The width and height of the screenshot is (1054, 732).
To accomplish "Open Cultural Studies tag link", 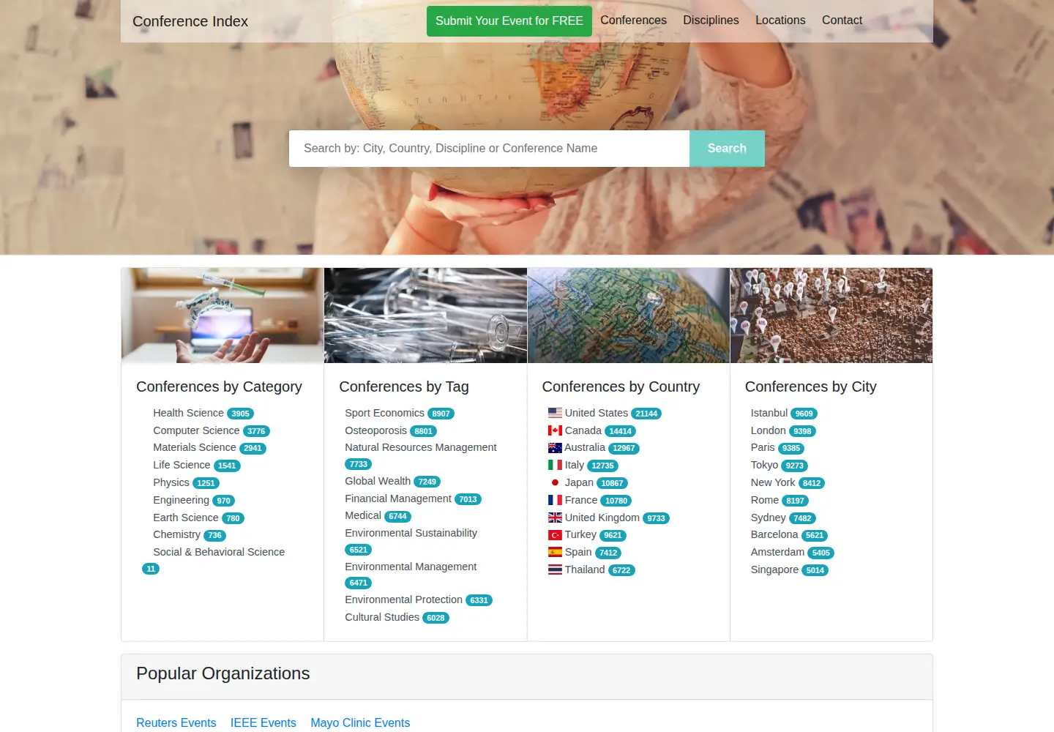I will click(x=382, y=617).
